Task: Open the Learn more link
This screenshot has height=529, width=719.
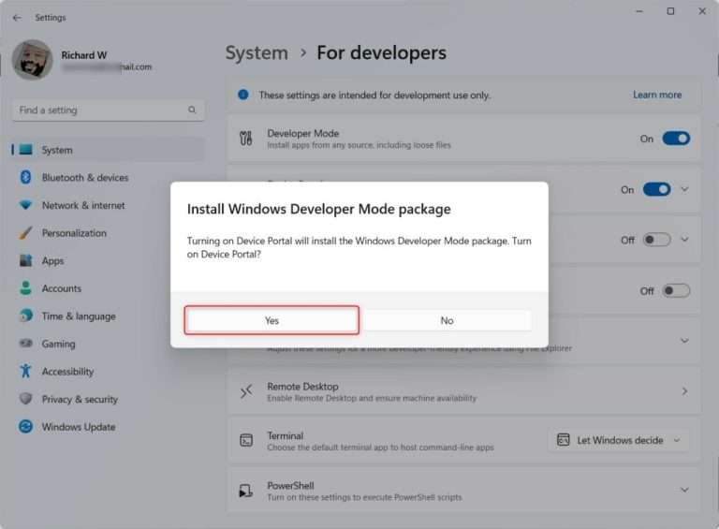Action: pyautogui.click(x=657, y=95)
